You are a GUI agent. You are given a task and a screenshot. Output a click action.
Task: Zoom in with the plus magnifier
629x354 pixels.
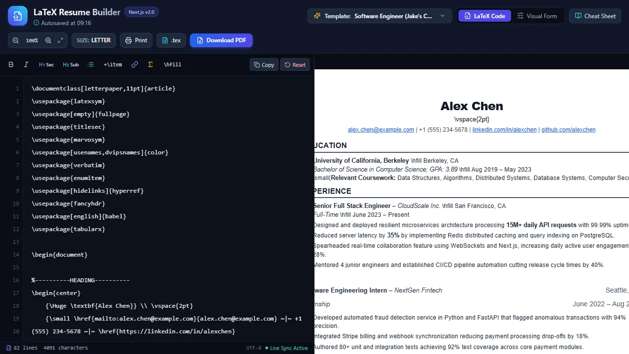[x=48, y=40]
